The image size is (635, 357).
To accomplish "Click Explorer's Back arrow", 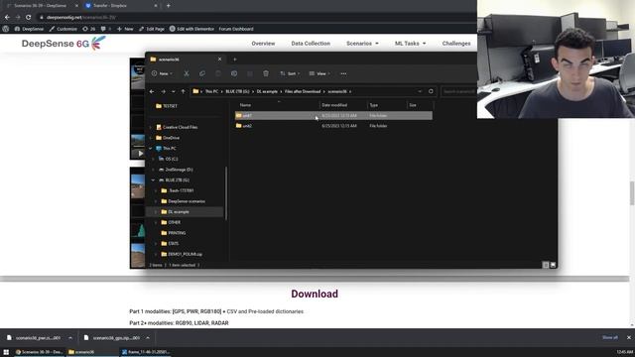I will (x=152, y=91).
